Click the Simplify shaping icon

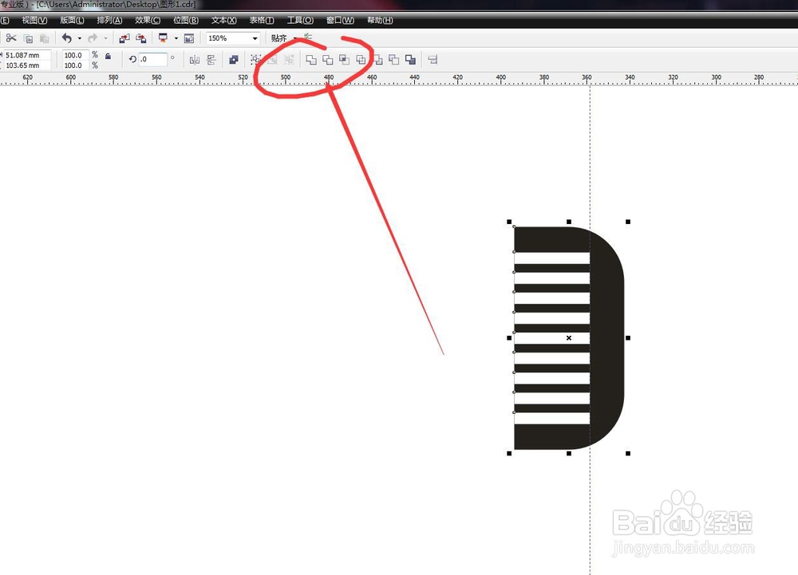361,60
